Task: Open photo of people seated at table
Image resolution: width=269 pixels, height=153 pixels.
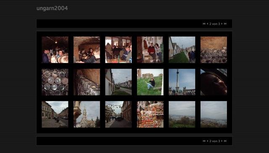Action: tap(119, 50)
